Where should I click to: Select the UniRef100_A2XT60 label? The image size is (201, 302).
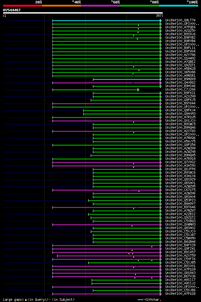point(180,131)
